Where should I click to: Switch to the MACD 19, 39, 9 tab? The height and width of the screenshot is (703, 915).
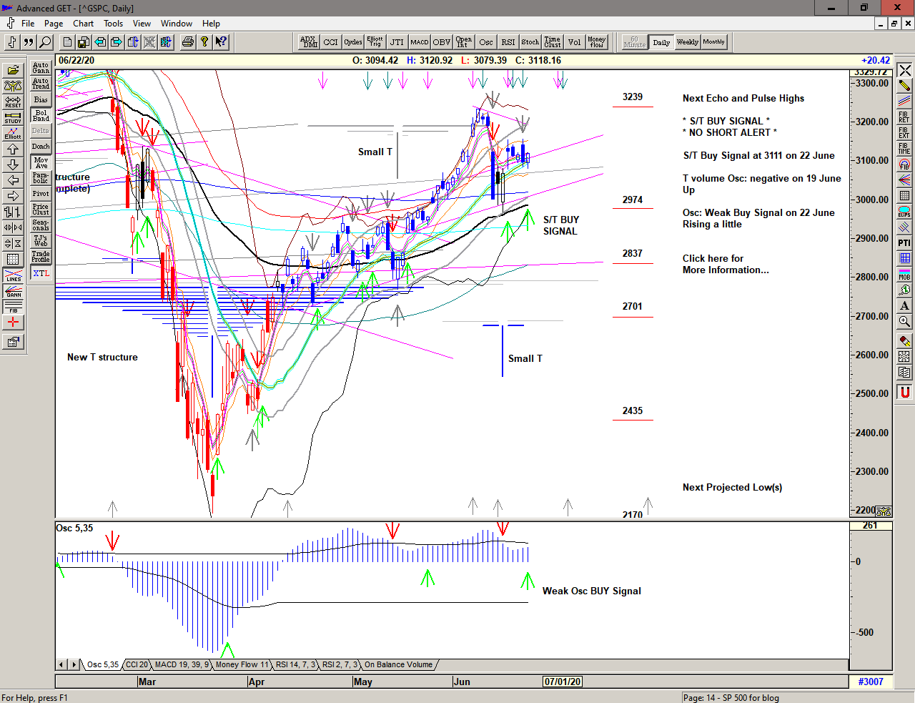click(182, 664)
